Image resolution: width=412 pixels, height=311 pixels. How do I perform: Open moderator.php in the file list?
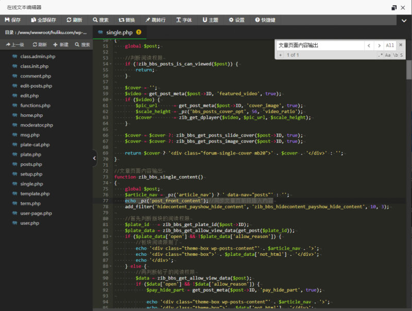[37, 125]
